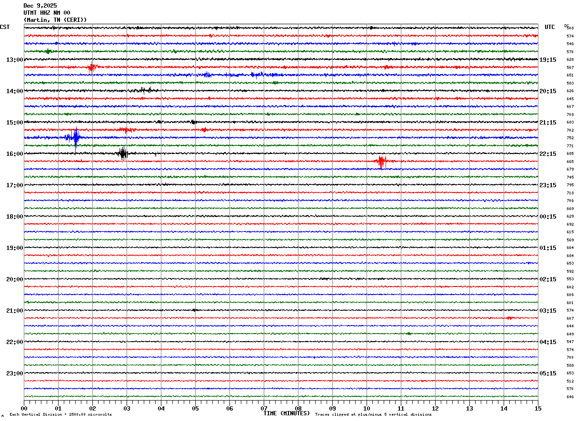Screen dimensions: 576x421
Task: Click the DC offset value 512
Action: tap(570, 381)
